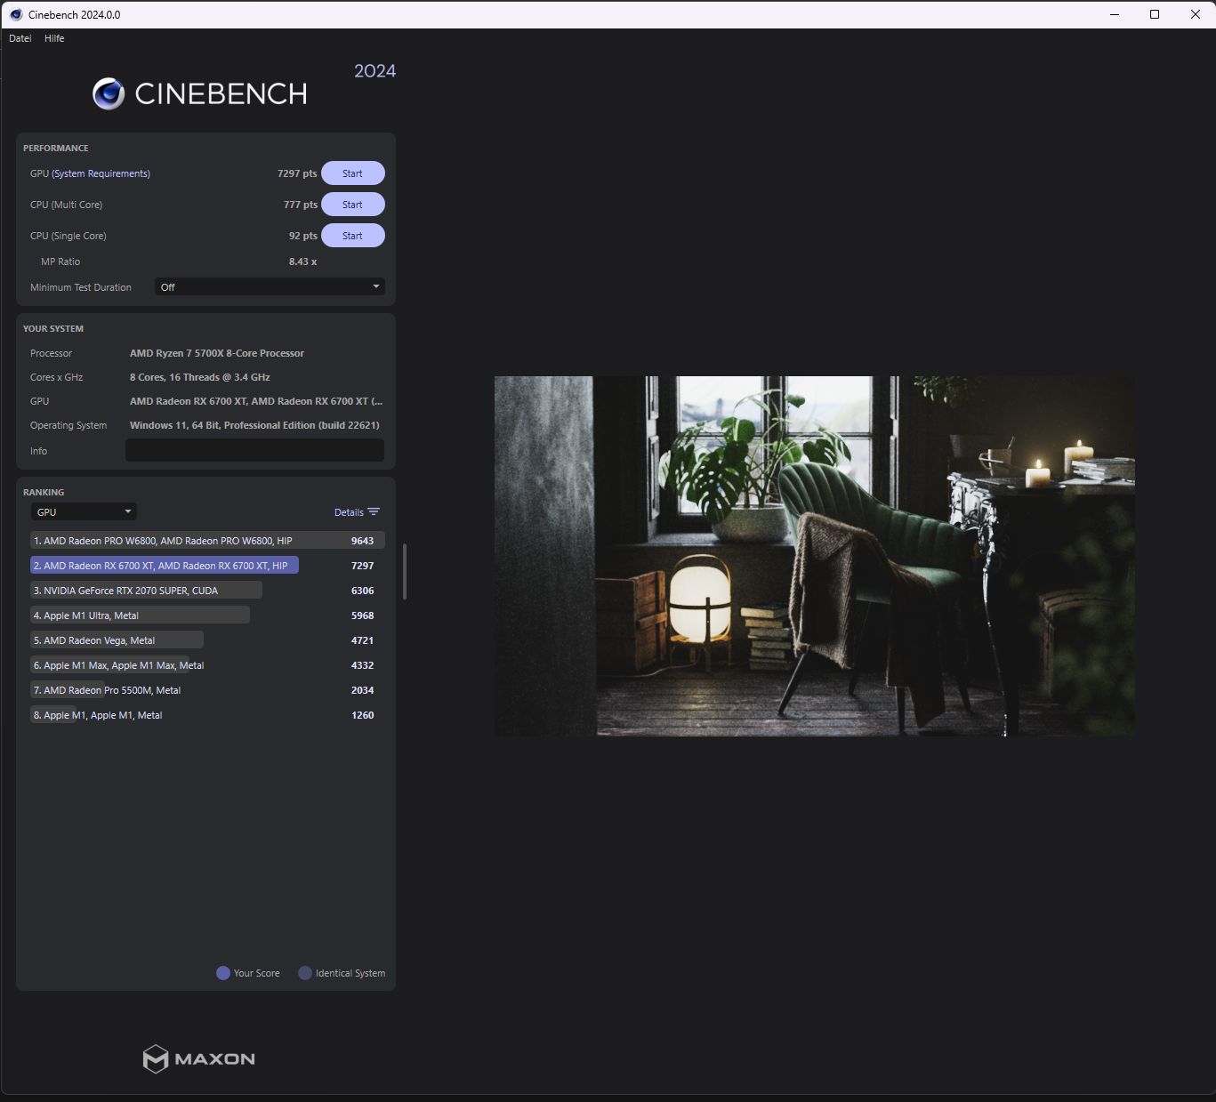The height and width of the screenshot is (1102, 1216).
Task: Click the Maxon logo
Action: 199,1058
